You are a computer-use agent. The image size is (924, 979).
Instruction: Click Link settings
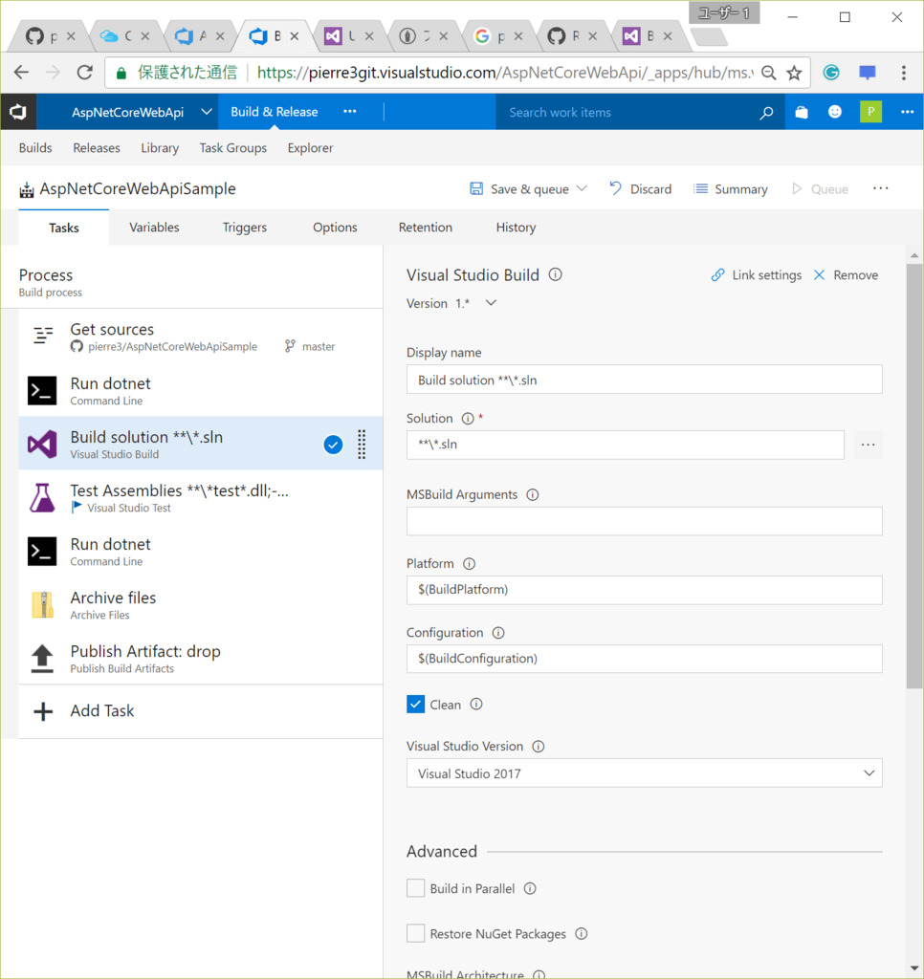(756, 274)
